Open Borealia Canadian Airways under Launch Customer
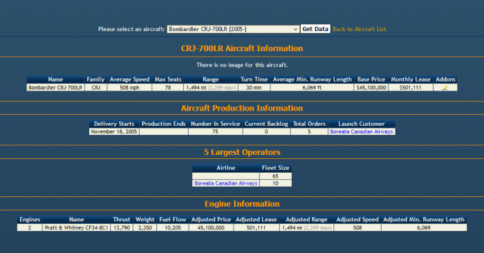Image resolution: width=484 pixels, height=253 pixels. (x=362, y=131)
